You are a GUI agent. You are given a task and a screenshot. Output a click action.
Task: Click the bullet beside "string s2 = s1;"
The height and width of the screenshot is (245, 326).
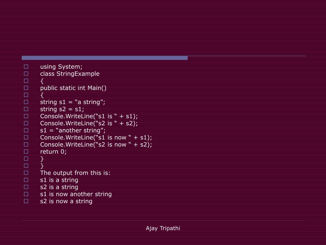coord(26,109)
